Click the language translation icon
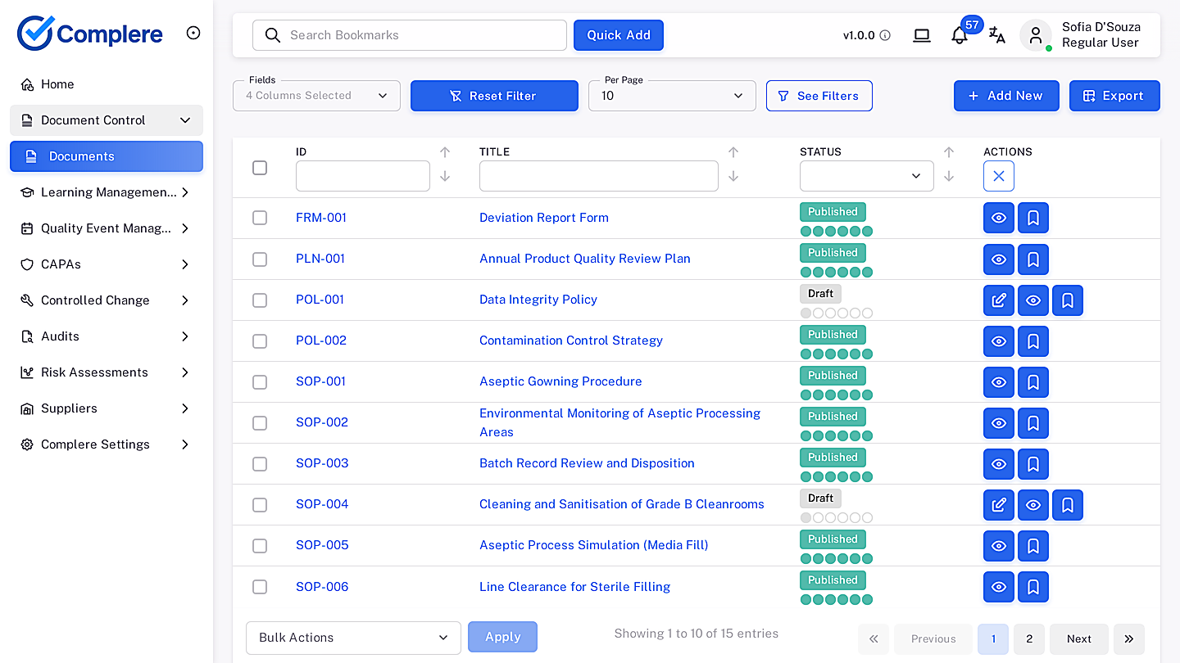The height and width of the screenshot is (663, 1180). tap(996, 35)
